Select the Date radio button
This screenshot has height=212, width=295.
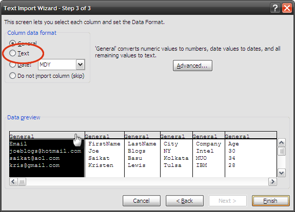coord(13,65)
